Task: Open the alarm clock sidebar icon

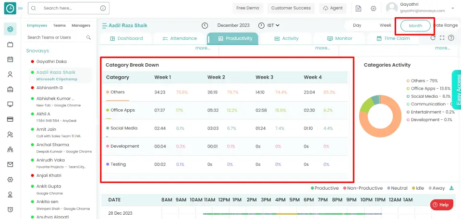Action: [x=10, y=209]
